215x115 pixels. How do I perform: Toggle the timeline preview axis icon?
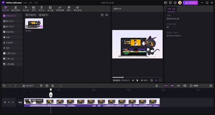(x=178, y=86)
